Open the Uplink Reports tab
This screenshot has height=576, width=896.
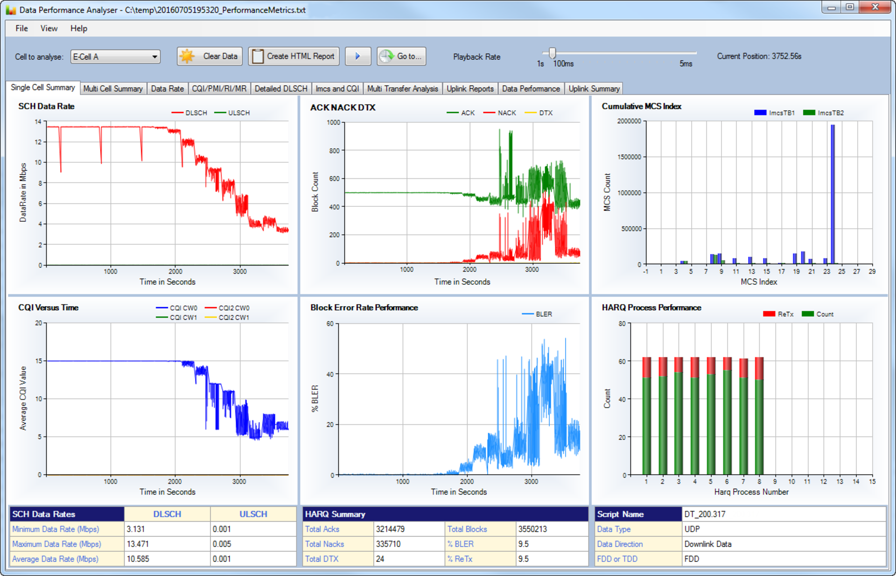tap(470, 88)
